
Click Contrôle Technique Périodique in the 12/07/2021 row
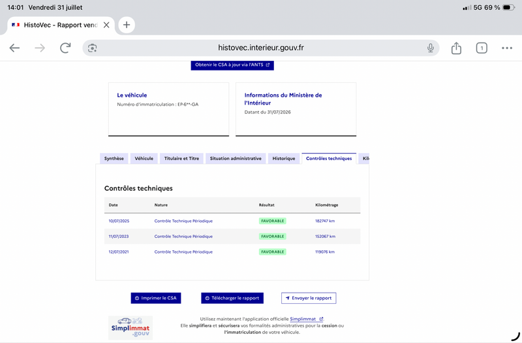183,252
